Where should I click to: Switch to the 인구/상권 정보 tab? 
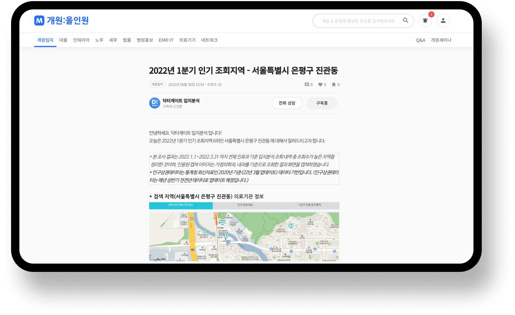(x=245, y=205)
